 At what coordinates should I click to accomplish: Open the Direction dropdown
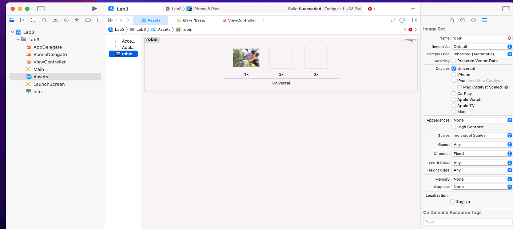[x=482, y=154]
